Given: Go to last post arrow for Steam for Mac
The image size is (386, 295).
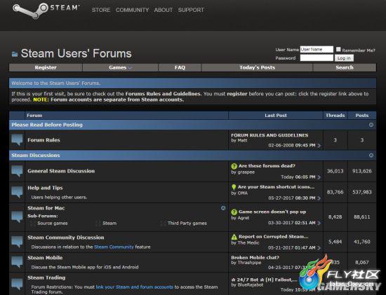Looking at the screenshot, I should [x=319, y=224].
